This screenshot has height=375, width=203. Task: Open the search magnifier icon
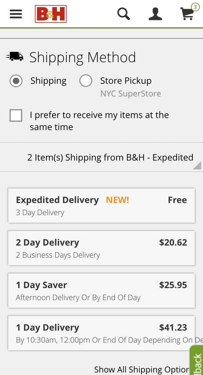click(123, 14)
